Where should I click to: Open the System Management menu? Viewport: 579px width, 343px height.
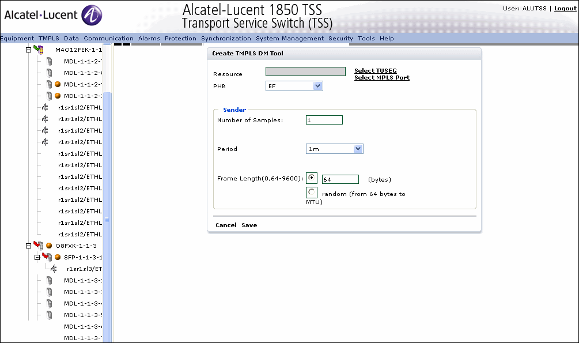coord(290,38)
